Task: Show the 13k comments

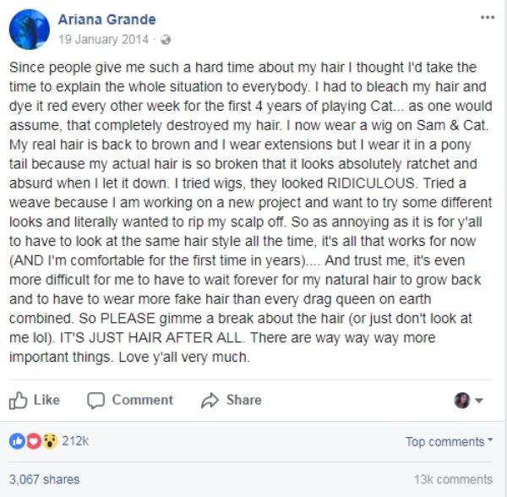Action: click(x=453, y=479)
